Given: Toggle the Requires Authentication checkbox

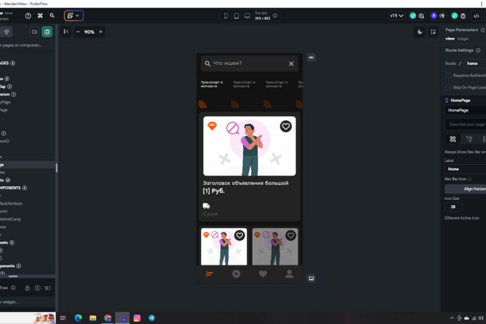Looking at the screenshot, I should click(448, 76).
